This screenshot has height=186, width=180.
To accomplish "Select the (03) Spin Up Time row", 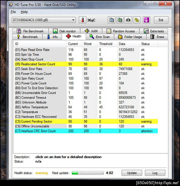I will (86, 54).
